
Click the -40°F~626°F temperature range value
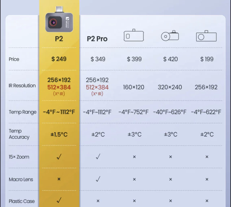pos(170,112)
